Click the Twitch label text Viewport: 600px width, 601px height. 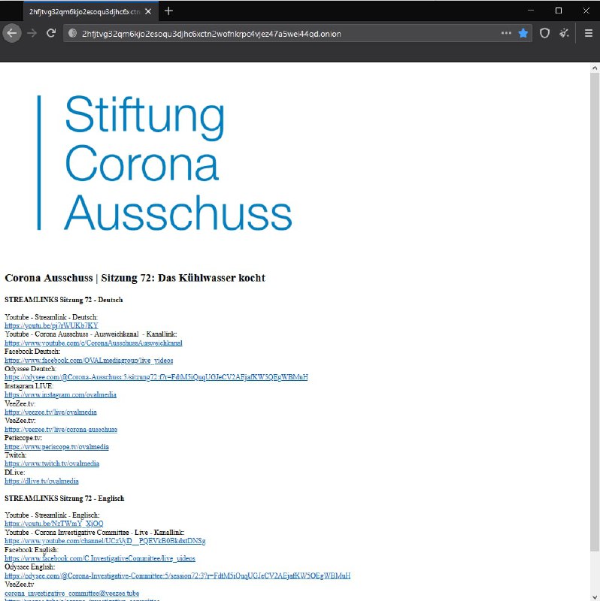click(x=15, y=455)
